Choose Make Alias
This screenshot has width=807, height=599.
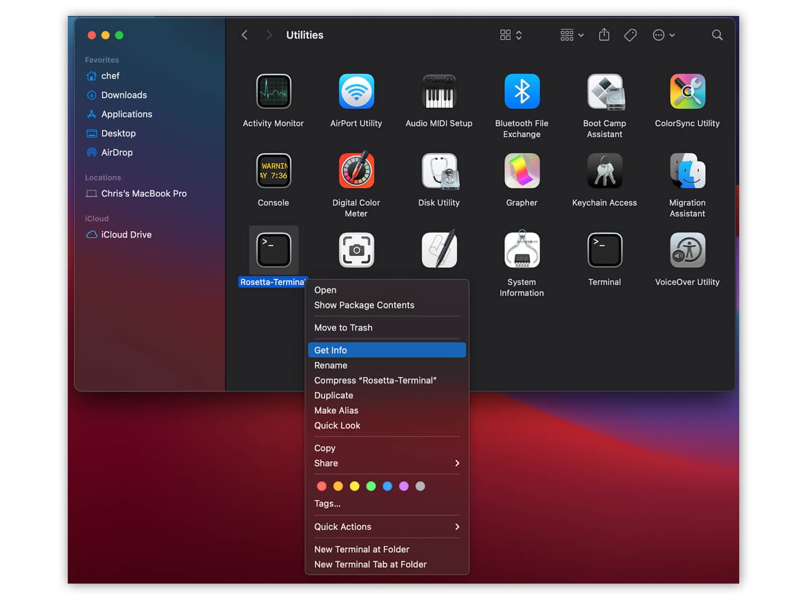(x=387, y=411)
